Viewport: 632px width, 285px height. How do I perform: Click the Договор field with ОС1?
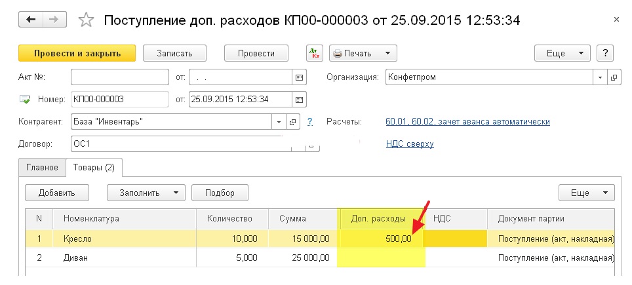tap(182, 144)
